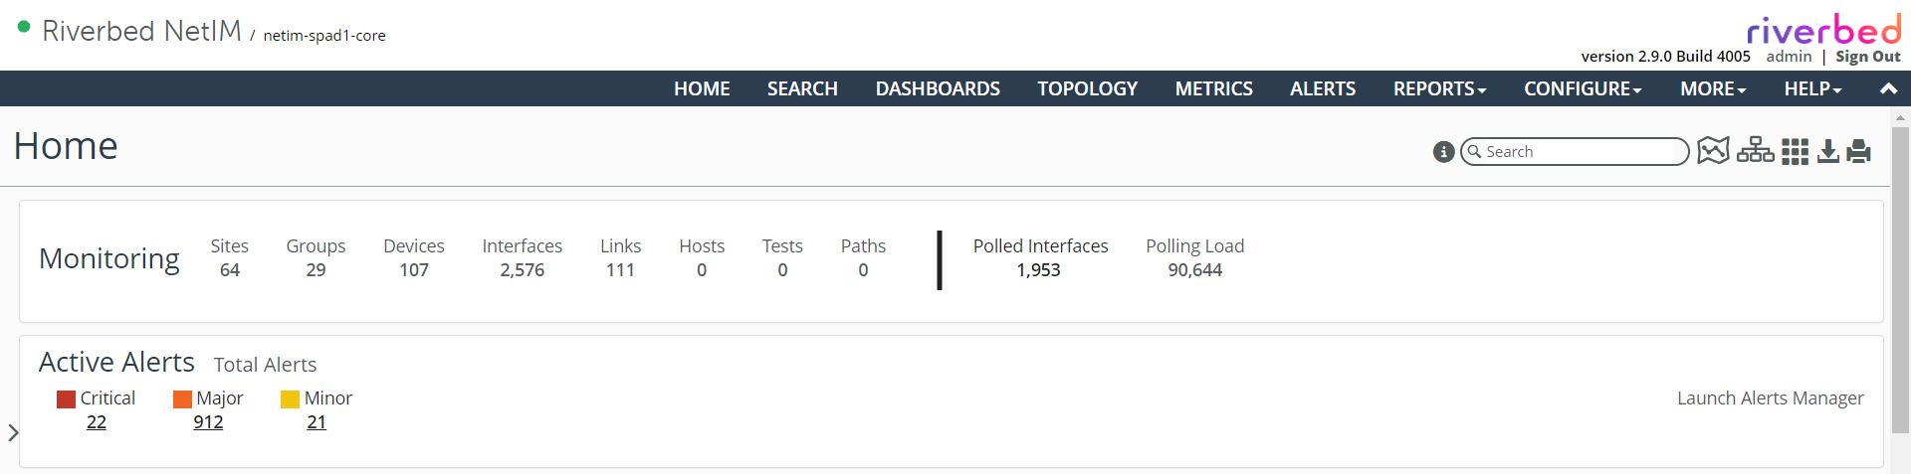
Task: Open the 912 Major alerts count
Action: pyautogui.click(x=208, y=422)
